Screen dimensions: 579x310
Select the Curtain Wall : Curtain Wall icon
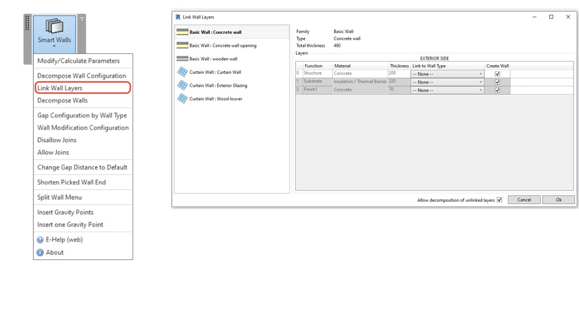(182, 72)
